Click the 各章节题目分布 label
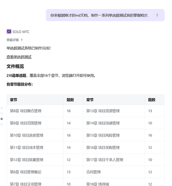Image resolution: width=172 pixels, height=186 pixels. [20, 84]
